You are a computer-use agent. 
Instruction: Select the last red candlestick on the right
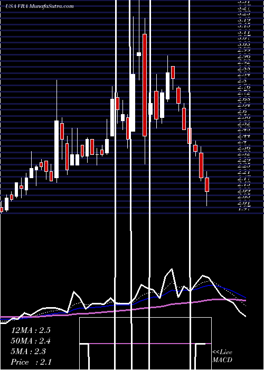(x=207, y=184)
